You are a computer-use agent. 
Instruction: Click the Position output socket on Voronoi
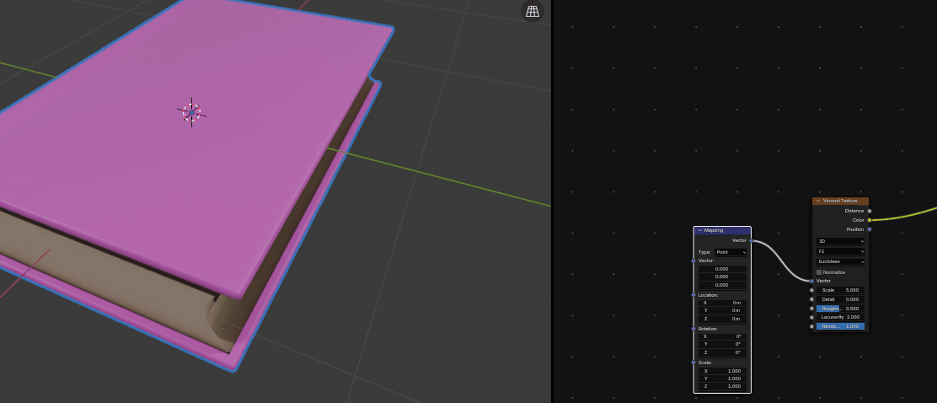870,229
